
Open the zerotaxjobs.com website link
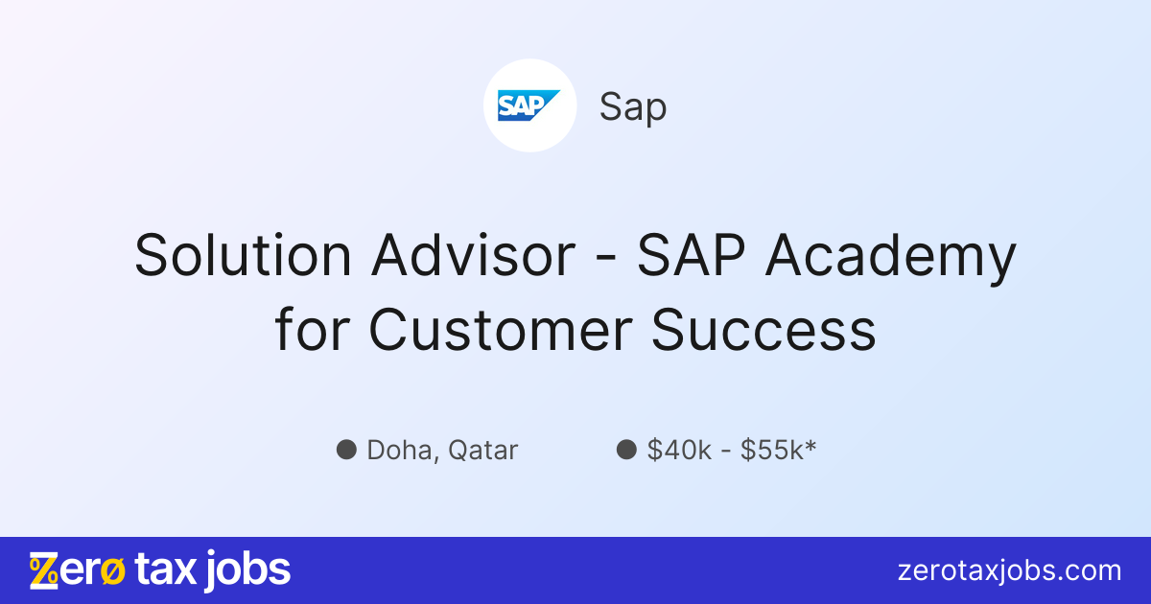[x=1009, y=571]
